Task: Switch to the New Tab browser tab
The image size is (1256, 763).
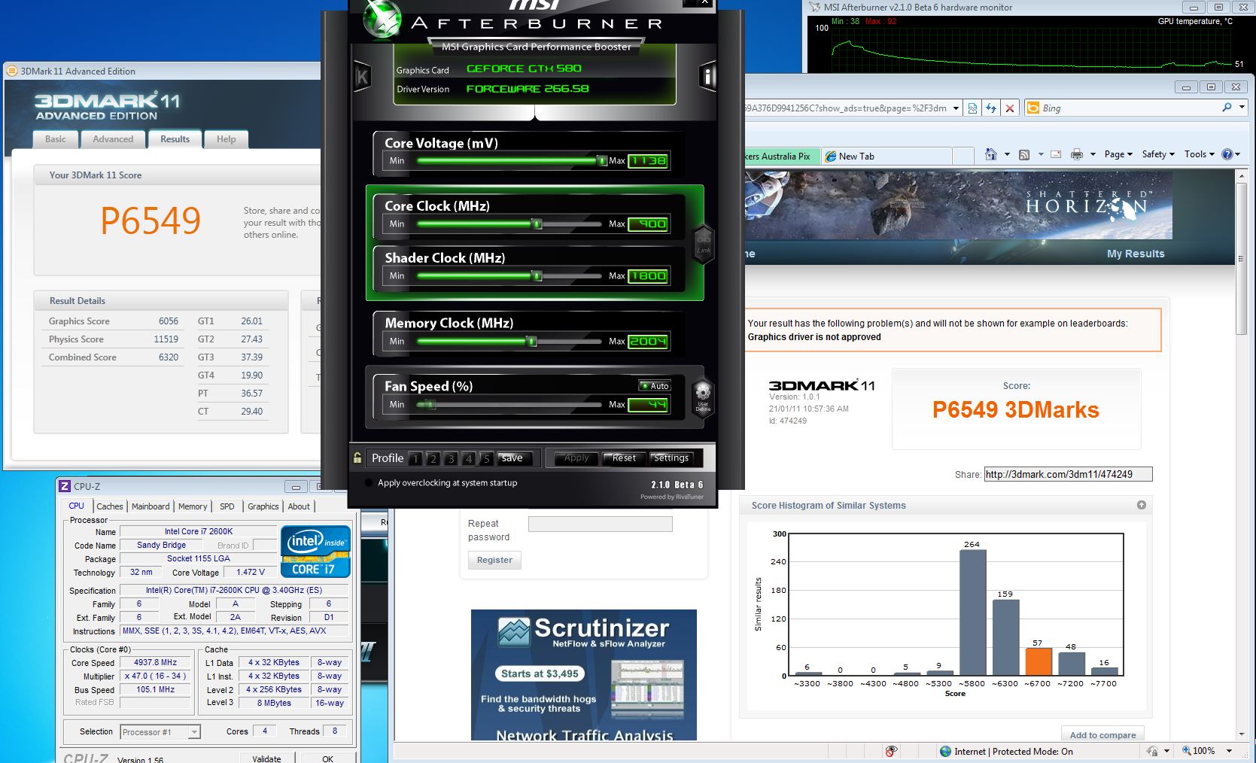Action: pyautogui.click(x=886, y=157)
